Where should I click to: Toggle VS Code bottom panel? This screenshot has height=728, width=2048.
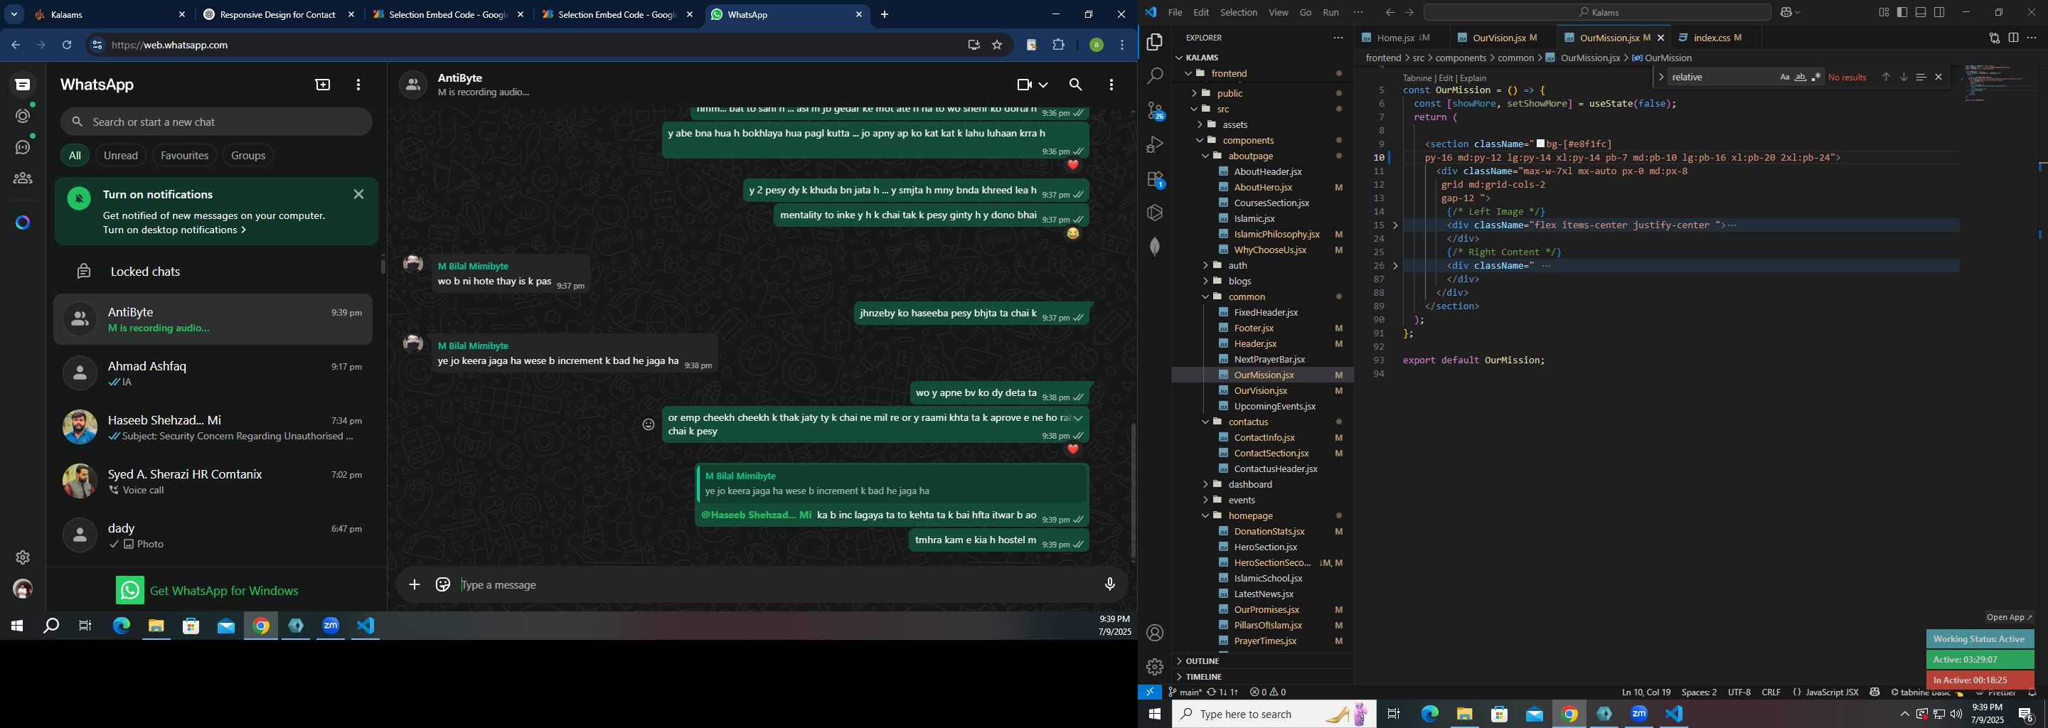tap(1920, 12)
